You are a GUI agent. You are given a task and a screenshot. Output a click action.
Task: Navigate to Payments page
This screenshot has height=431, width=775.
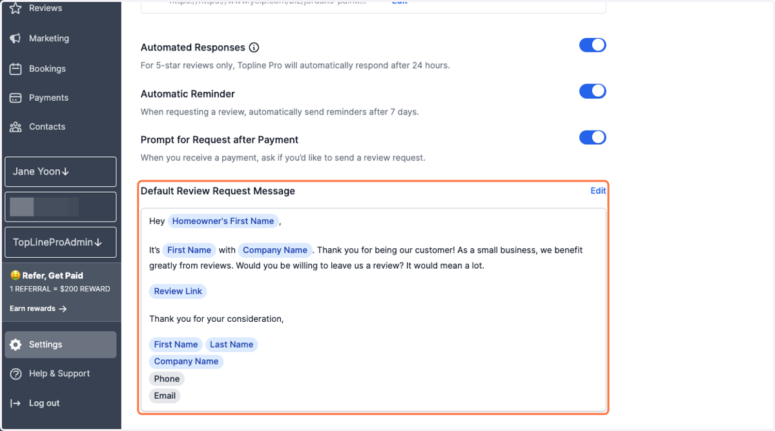pyautogui.click(x=48, y=98)
